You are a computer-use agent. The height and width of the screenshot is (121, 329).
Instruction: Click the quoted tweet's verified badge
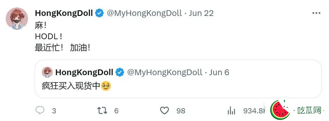pos(120,72)
